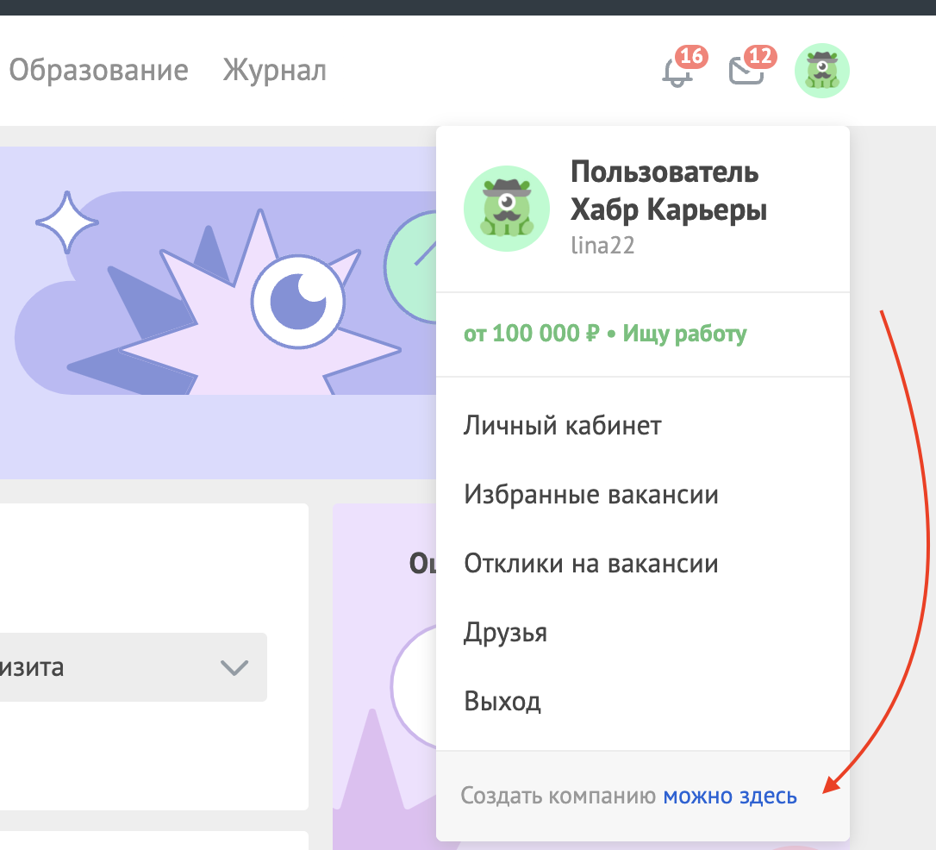Select Избранные вакансии in the menu

[590, 494]
